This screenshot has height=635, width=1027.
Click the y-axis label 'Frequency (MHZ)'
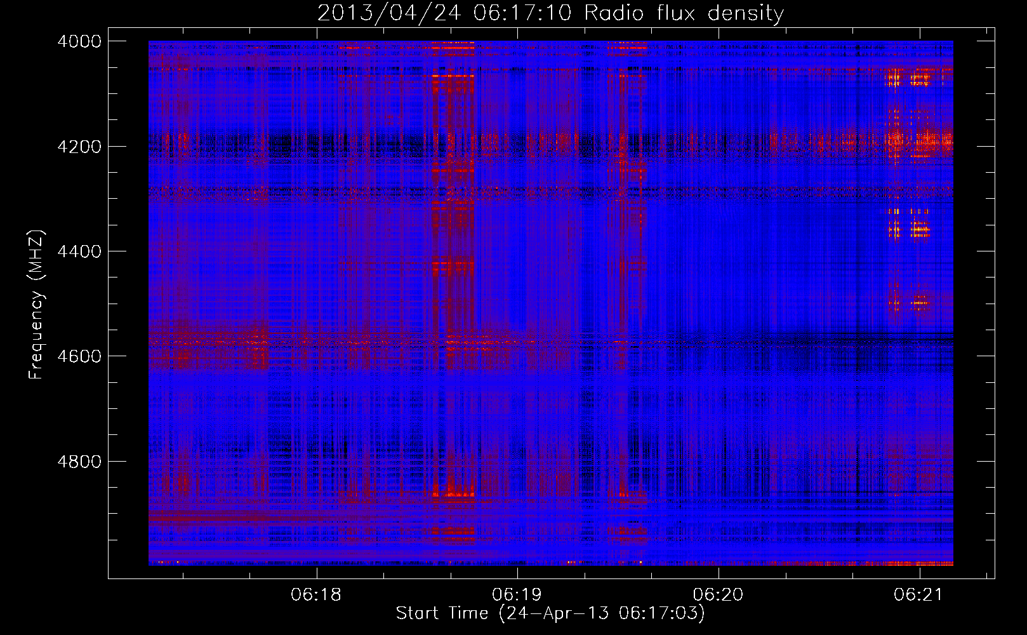click(x=36, y=305)
